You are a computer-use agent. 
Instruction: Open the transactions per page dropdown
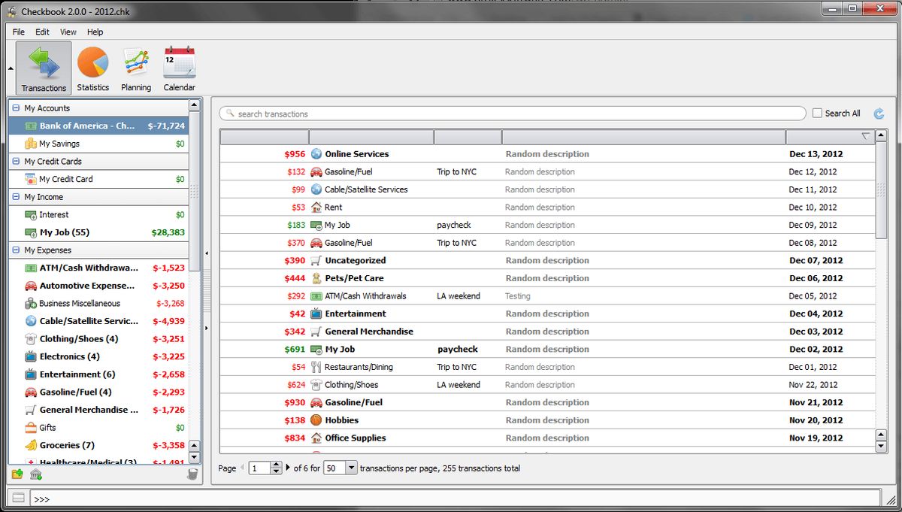coord(349,468)
